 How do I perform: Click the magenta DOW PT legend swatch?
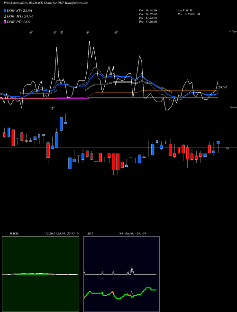pos(5,22)
